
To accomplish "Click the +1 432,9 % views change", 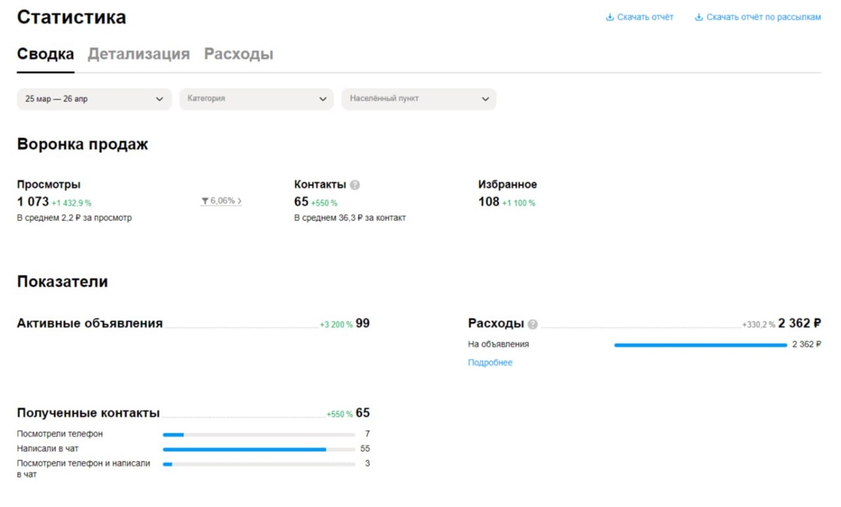I will pyautogui.click(x=71, y=203).
